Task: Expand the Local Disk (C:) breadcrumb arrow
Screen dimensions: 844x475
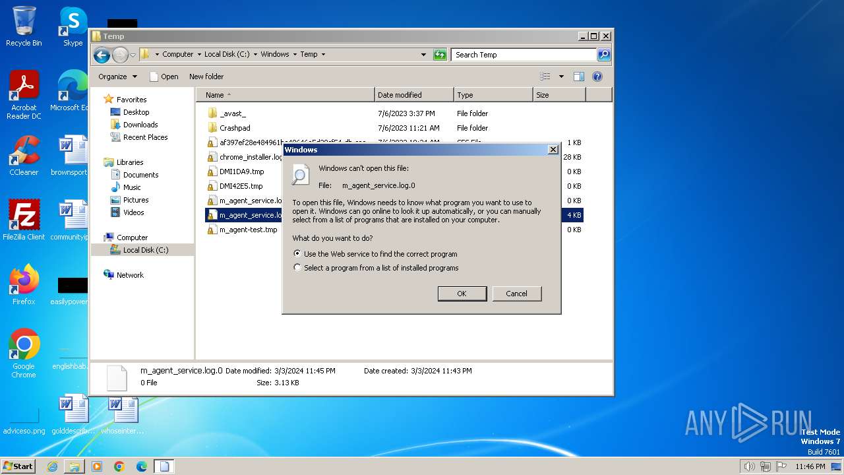Action: [255, 55]
